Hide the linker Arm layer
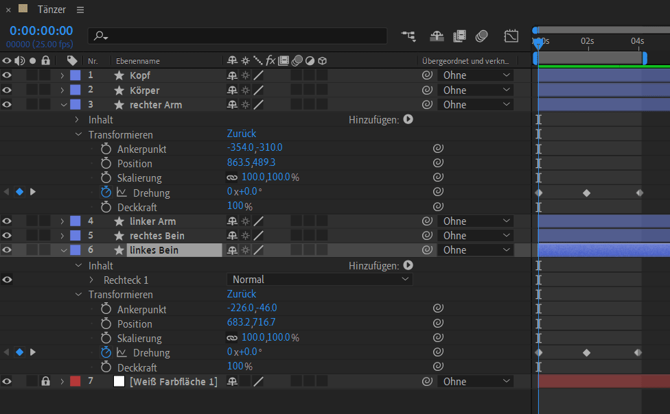 pos(7,221)
